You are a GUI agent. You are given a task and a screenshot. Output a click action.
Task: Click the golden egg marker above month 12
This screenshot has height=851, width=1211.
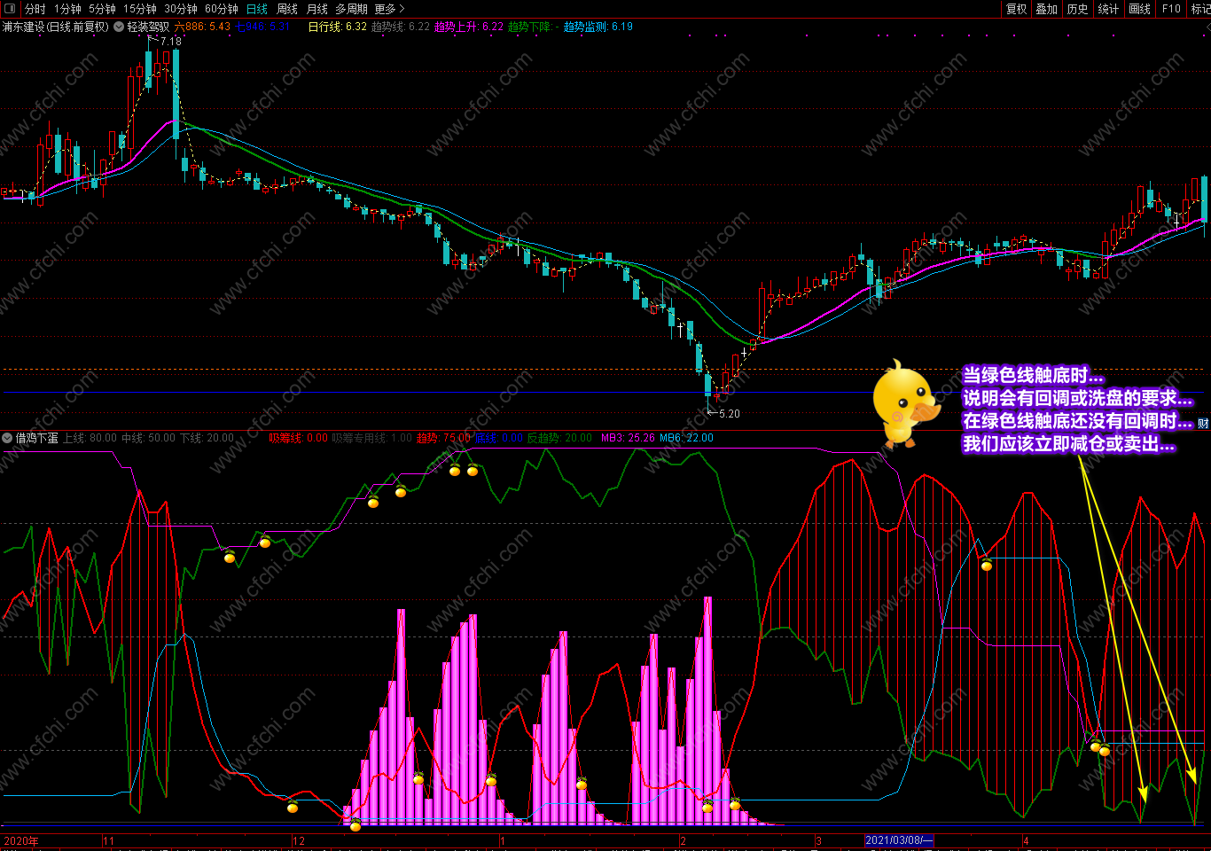tap(293, 806)
